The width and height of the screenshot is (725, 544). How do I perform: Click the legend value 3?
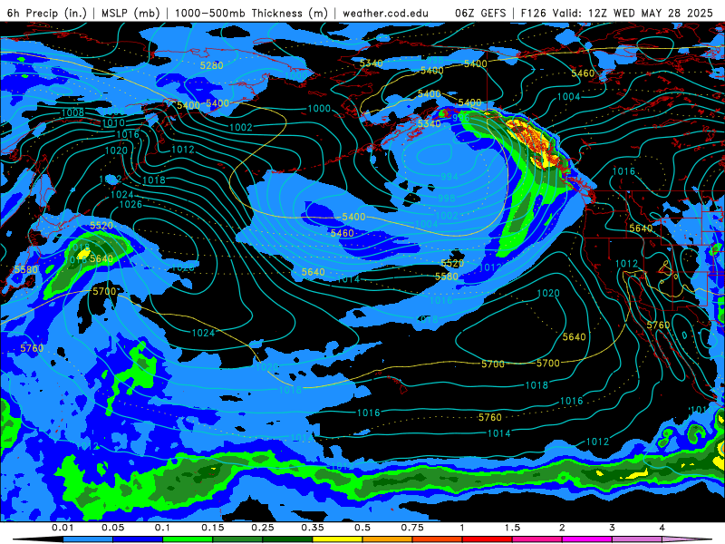tap(612, 528)
